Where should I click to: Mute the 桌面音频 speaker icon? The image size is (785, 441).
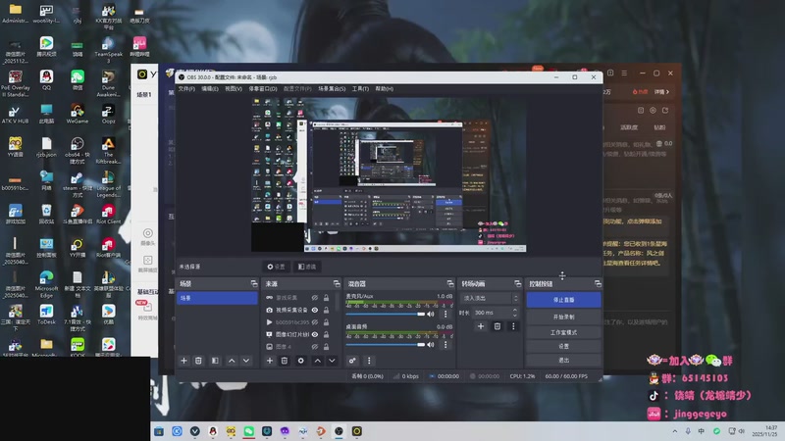tap(431, 345)
